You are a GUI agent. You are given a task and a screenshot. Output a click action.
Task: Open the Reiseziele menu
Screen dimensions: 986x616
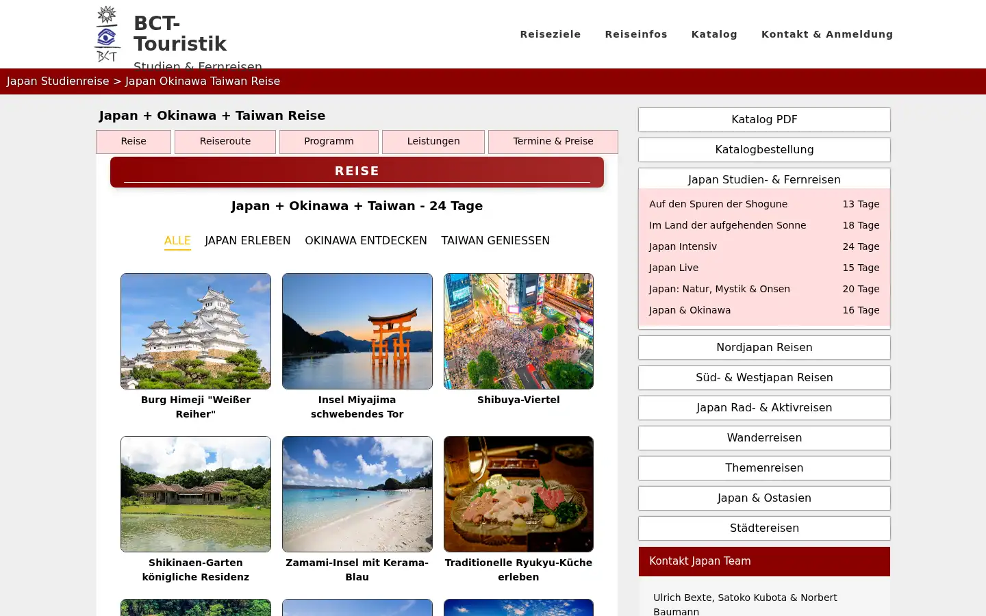point(551,34)
